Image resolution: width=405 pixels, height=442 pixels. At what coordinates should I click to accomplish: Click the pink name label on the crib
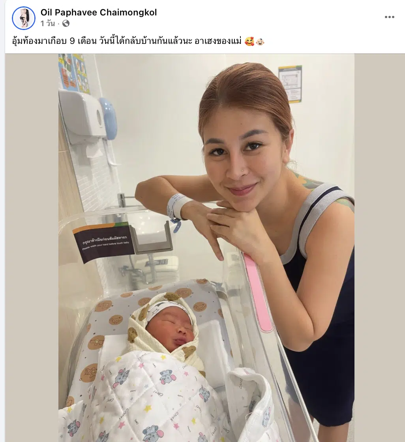[x=258, y=292]
